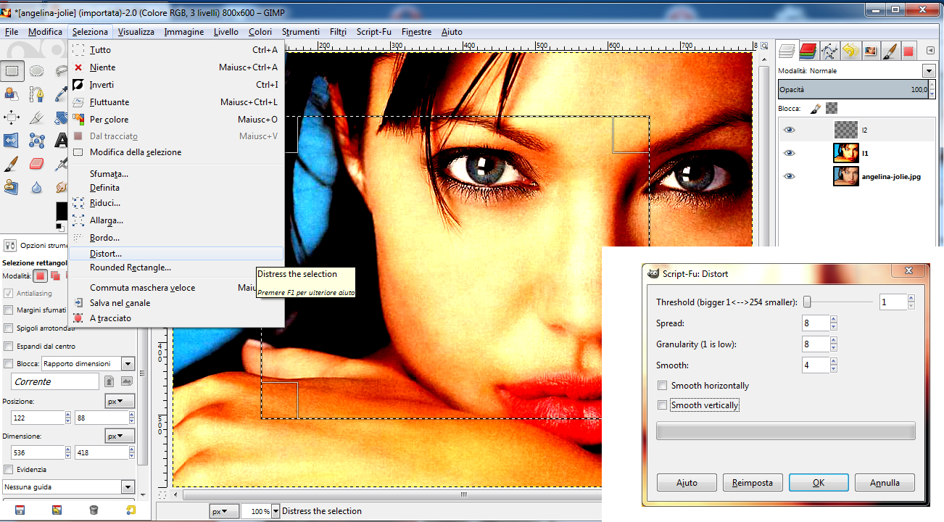Set selection mode to Add

[55, 275]
